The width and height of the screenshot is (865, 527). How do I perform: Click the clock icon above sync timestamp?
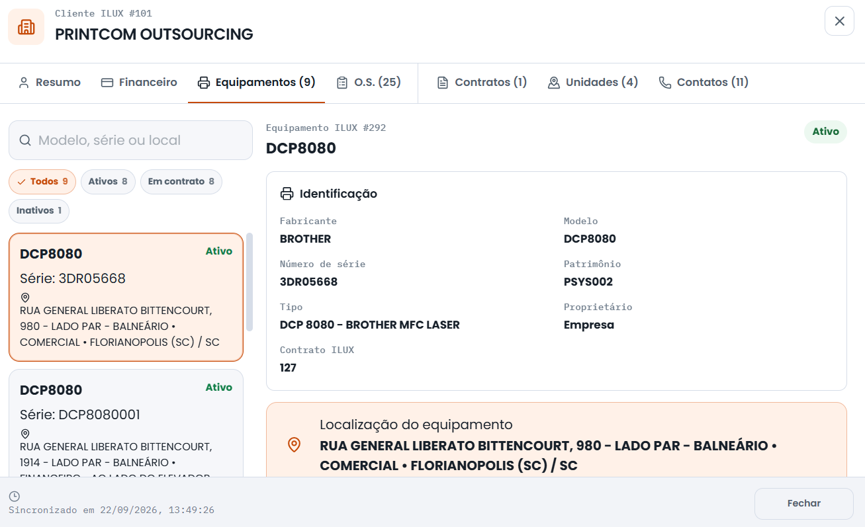[x=14, y=497]
